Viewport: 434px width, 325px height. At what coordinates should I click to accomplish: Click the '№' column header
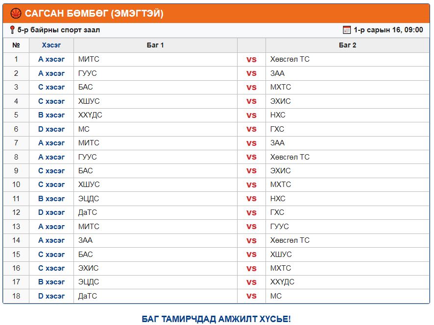pyautogui.click(x=16, y=45)
